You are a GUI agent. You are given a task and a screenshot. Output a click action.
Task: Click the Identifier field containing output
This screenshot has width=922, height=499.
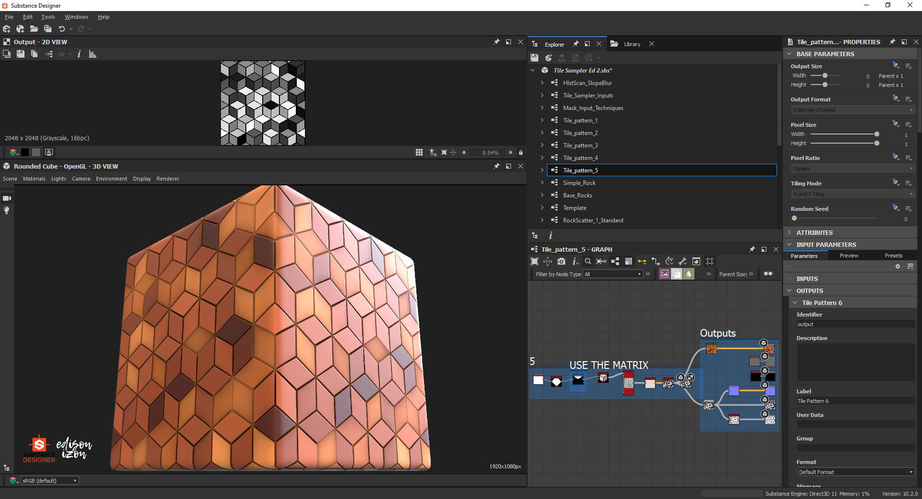tap(854, 324)
